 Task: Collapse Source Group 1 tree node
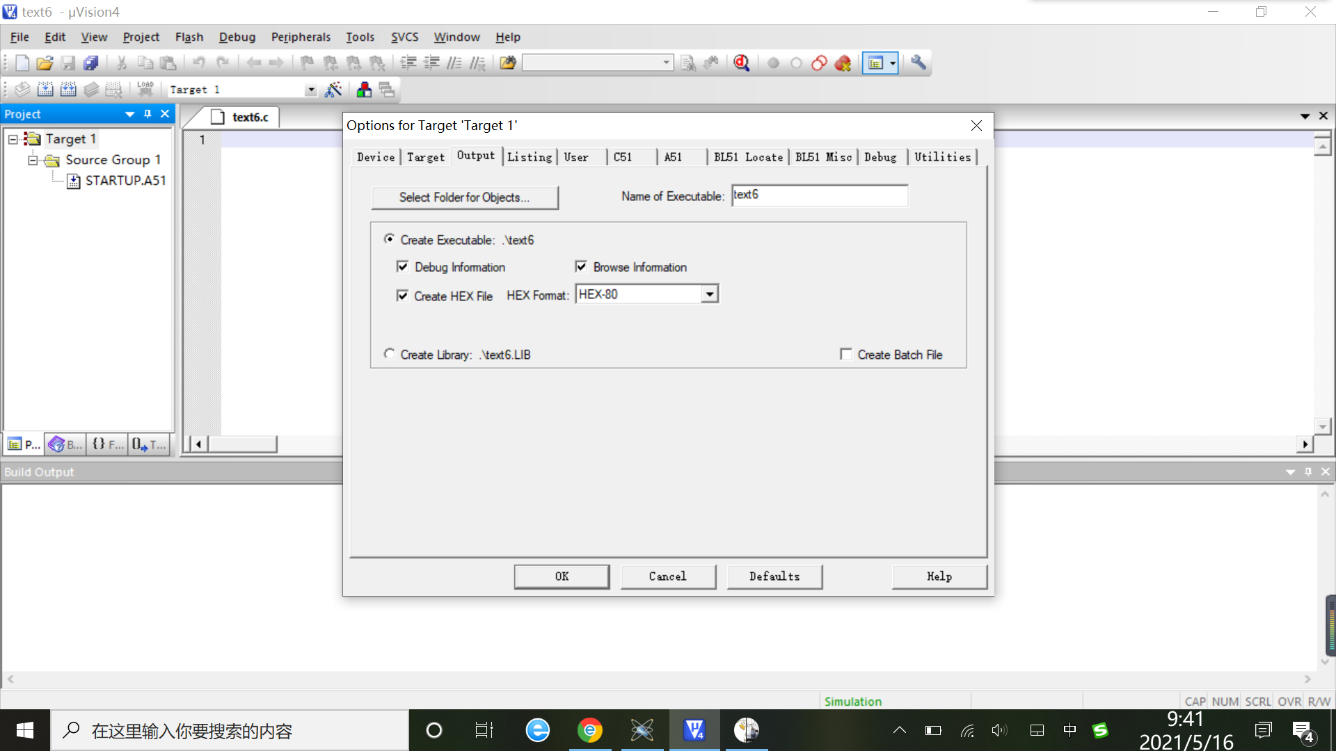(x=33, y=160)
